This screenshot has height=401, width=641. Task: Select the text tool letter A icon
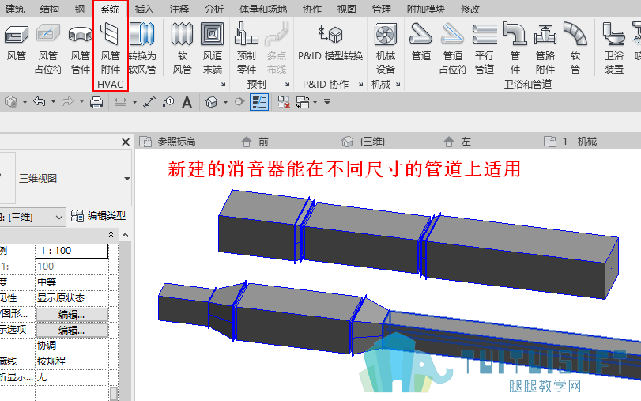click(187, 102)
